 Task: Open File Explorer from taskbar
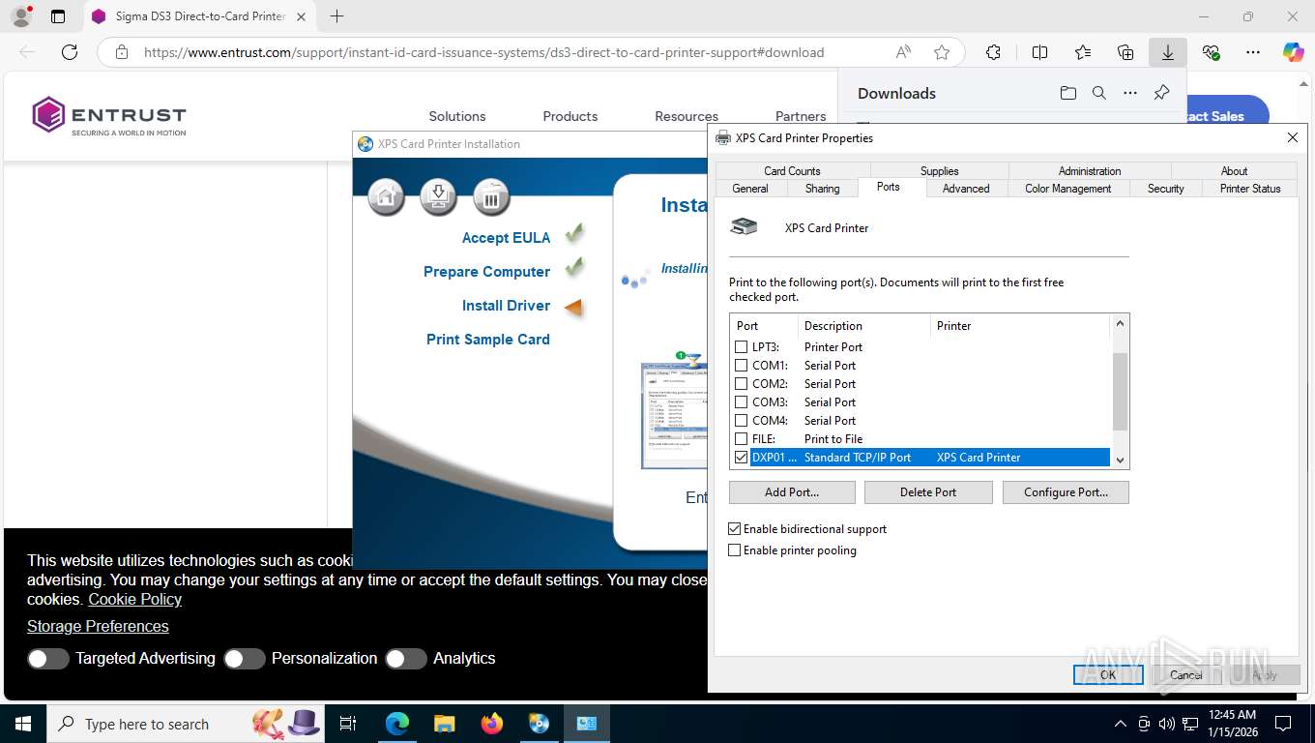(445, 724)
